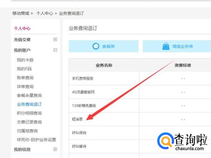Open 交费记录查询
The width and height of the screenshot is (211, 158).
[x=29, y=122]
